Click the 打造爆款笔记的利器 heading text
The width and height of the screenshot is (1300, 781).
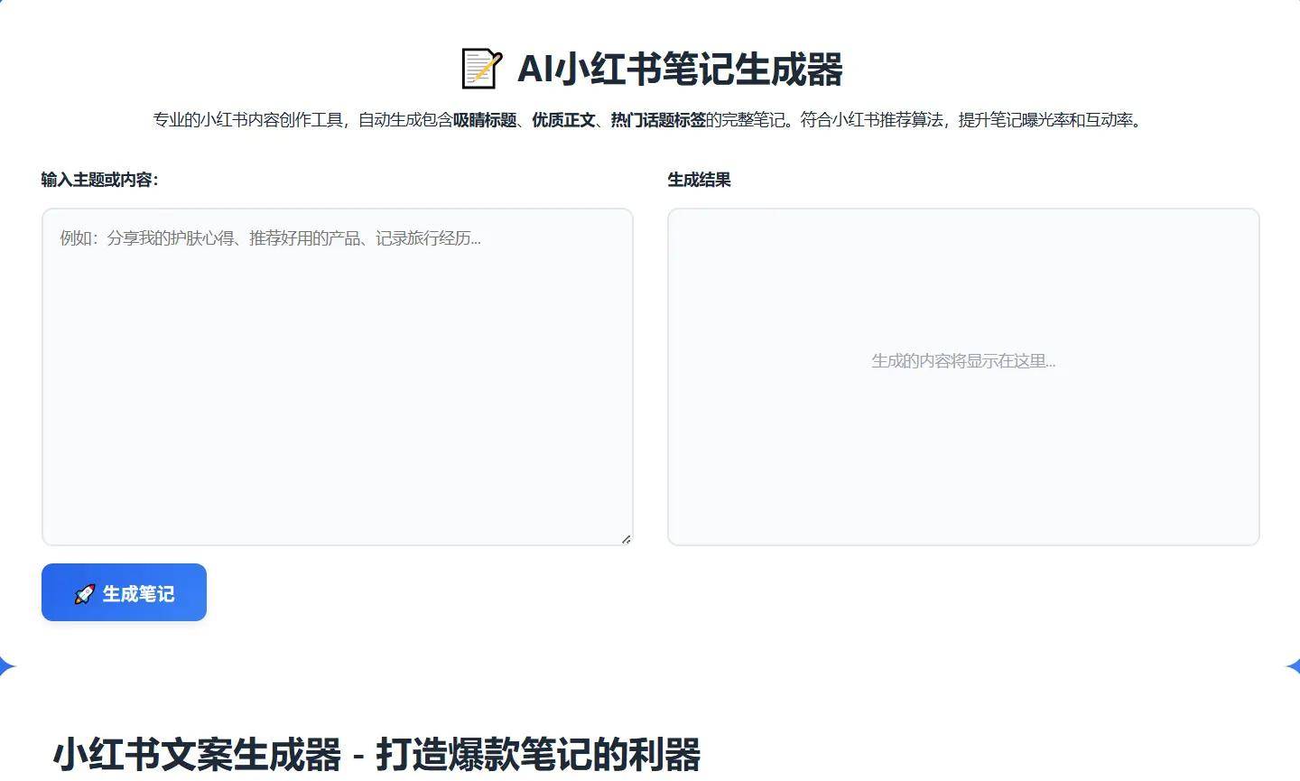(x=538, y=755)
